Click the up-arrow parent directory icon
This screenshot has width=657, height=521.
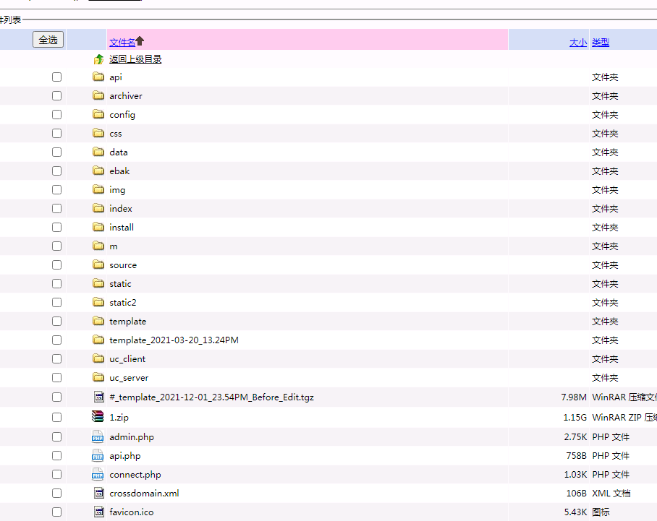click(x=98, y=59)
